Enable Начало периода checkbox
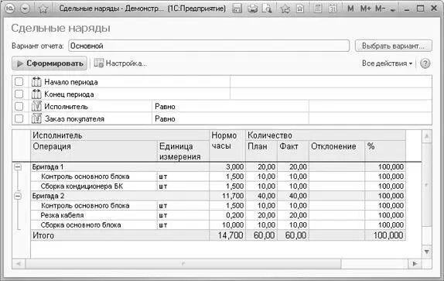Viewport: 444px width, 281px height. coord(19,82)
